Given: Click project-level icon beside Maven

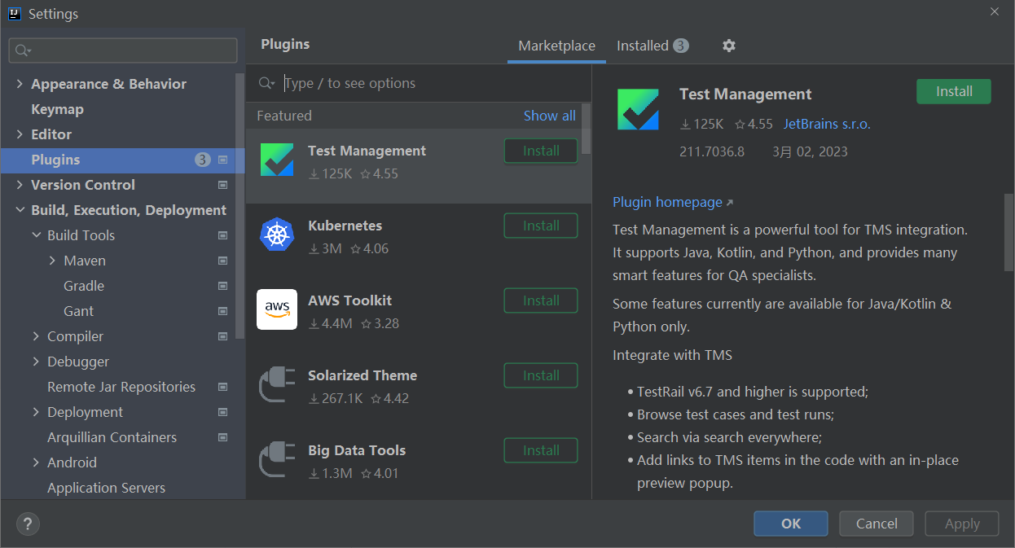Looking at the screenshot, I should [223, 261].
